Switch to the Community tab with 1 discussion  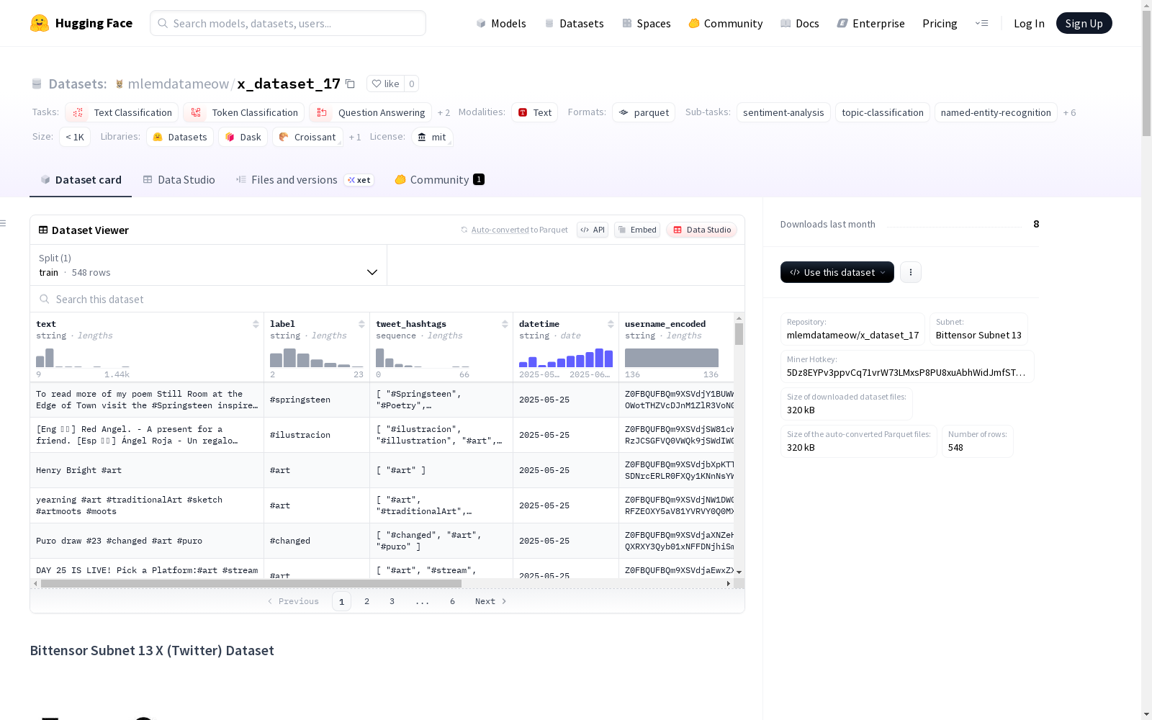tap(439, 180)
